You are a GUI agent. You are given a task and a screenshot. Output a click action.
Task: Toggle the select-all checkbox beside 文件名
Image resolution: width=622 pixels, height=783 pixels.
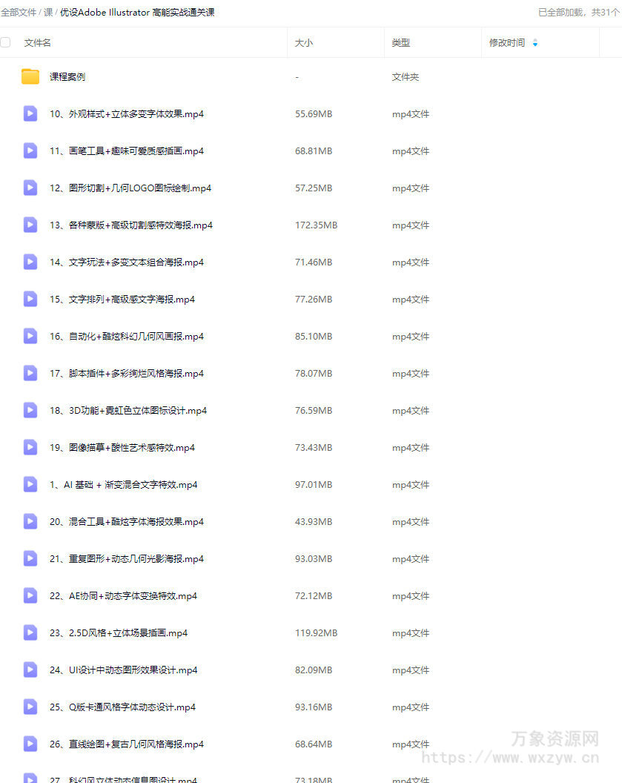pos(5,42)
